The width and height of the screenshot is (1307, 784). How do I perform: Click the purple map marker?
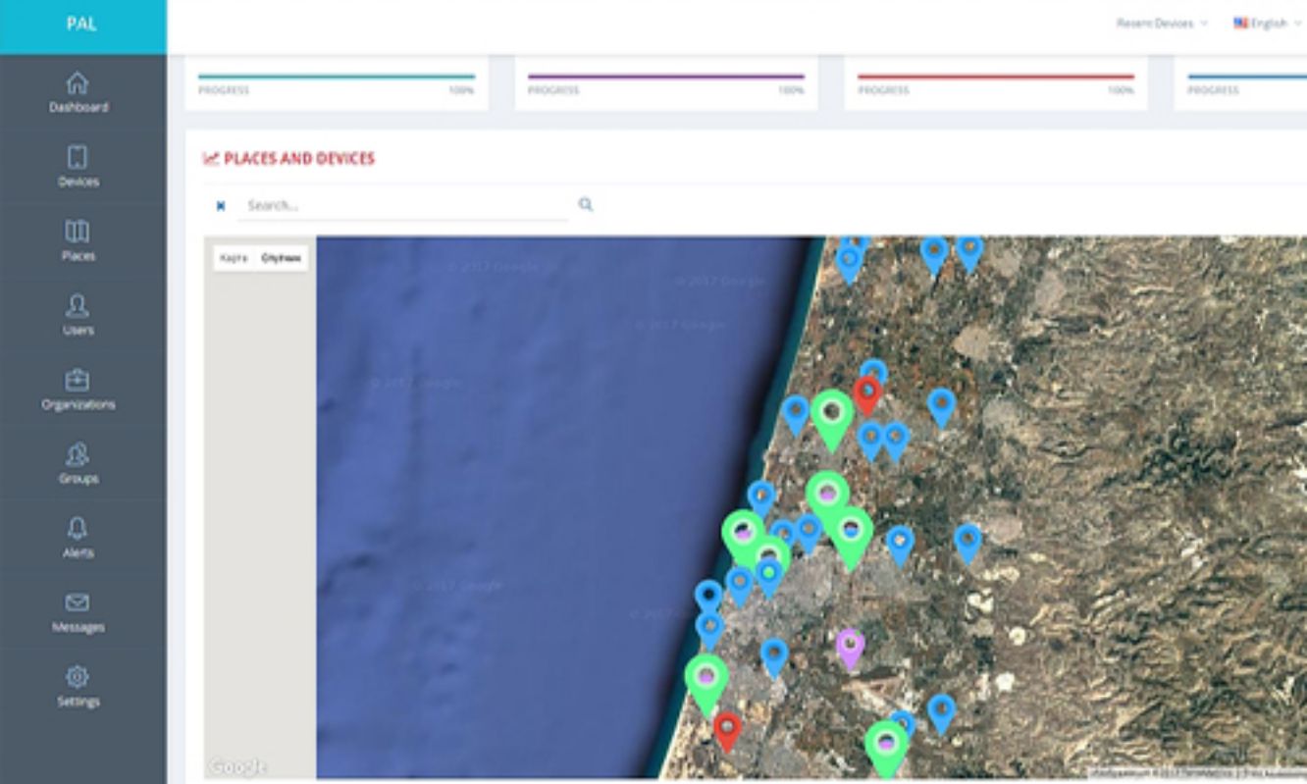[x=851, y=647]
